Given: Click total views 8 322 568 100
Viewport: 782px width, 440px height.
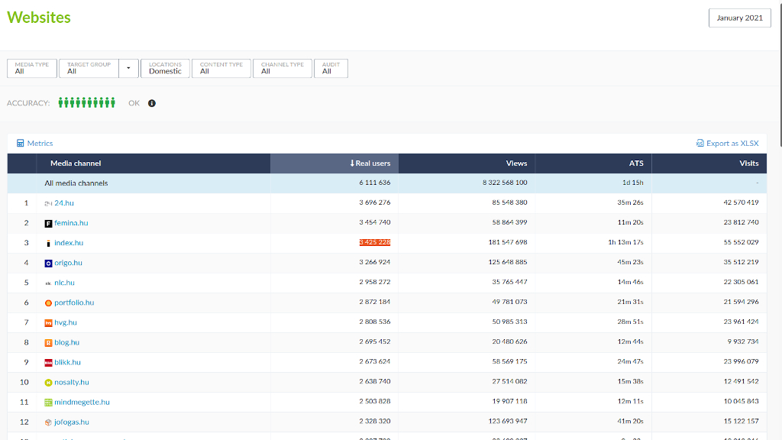Looking at the screenshot, I should tap(505, 183).
